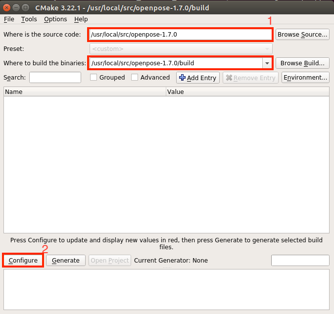Click the 'Current Generator: None' label
334x314 pixels.
pyautogui.click(x=171, y=261)
